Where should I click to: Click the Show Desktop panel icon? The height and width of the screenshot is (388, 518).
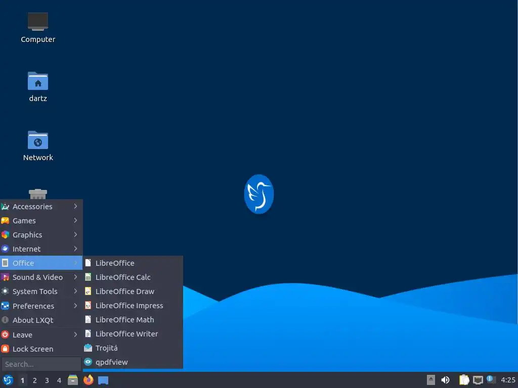tap(103, 380)
